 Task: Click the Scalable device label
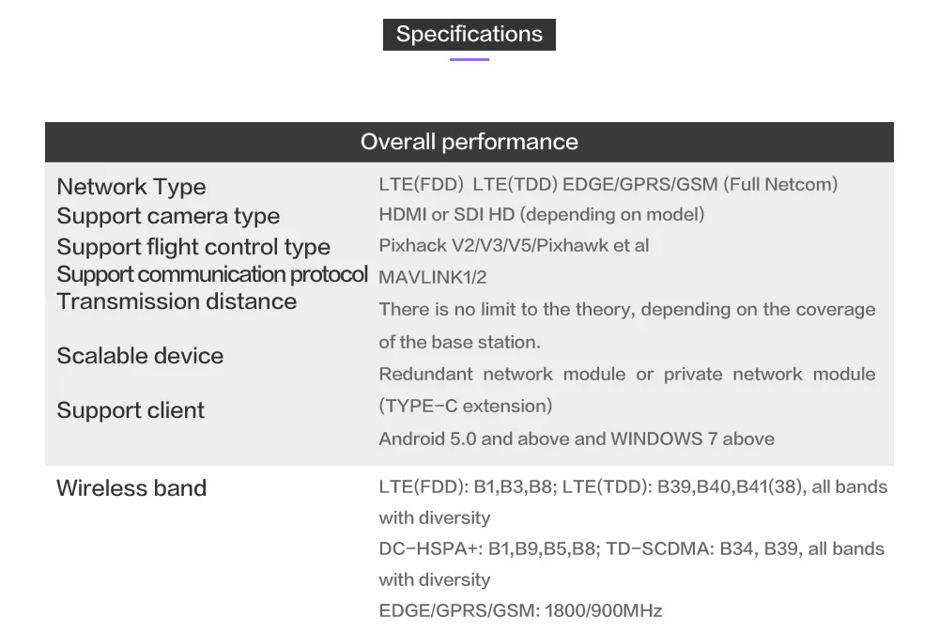tap(140, 356)
